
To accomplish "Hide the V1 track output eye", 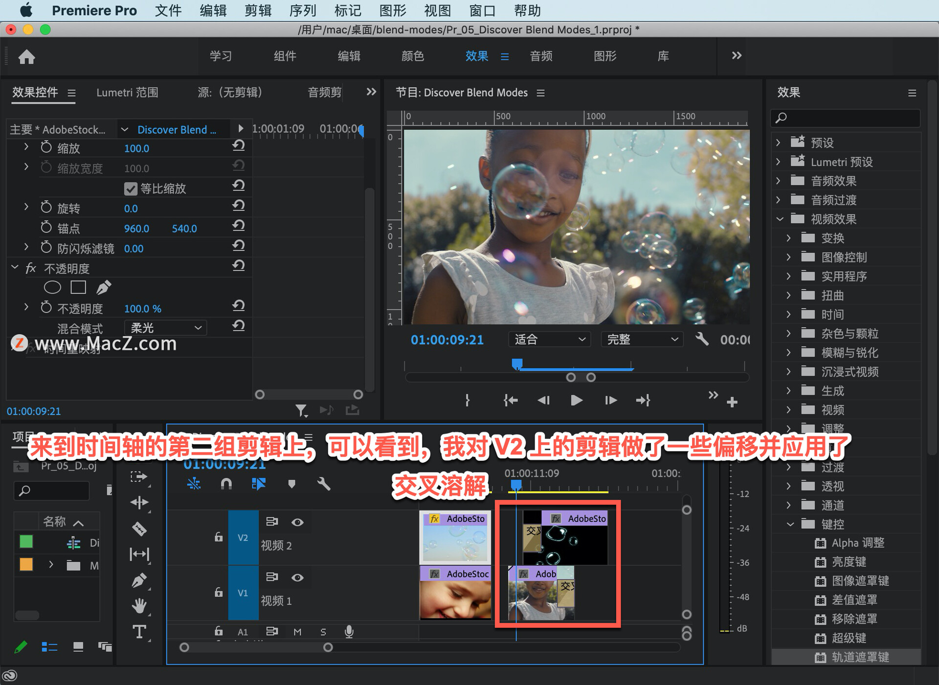I will 297,578.
